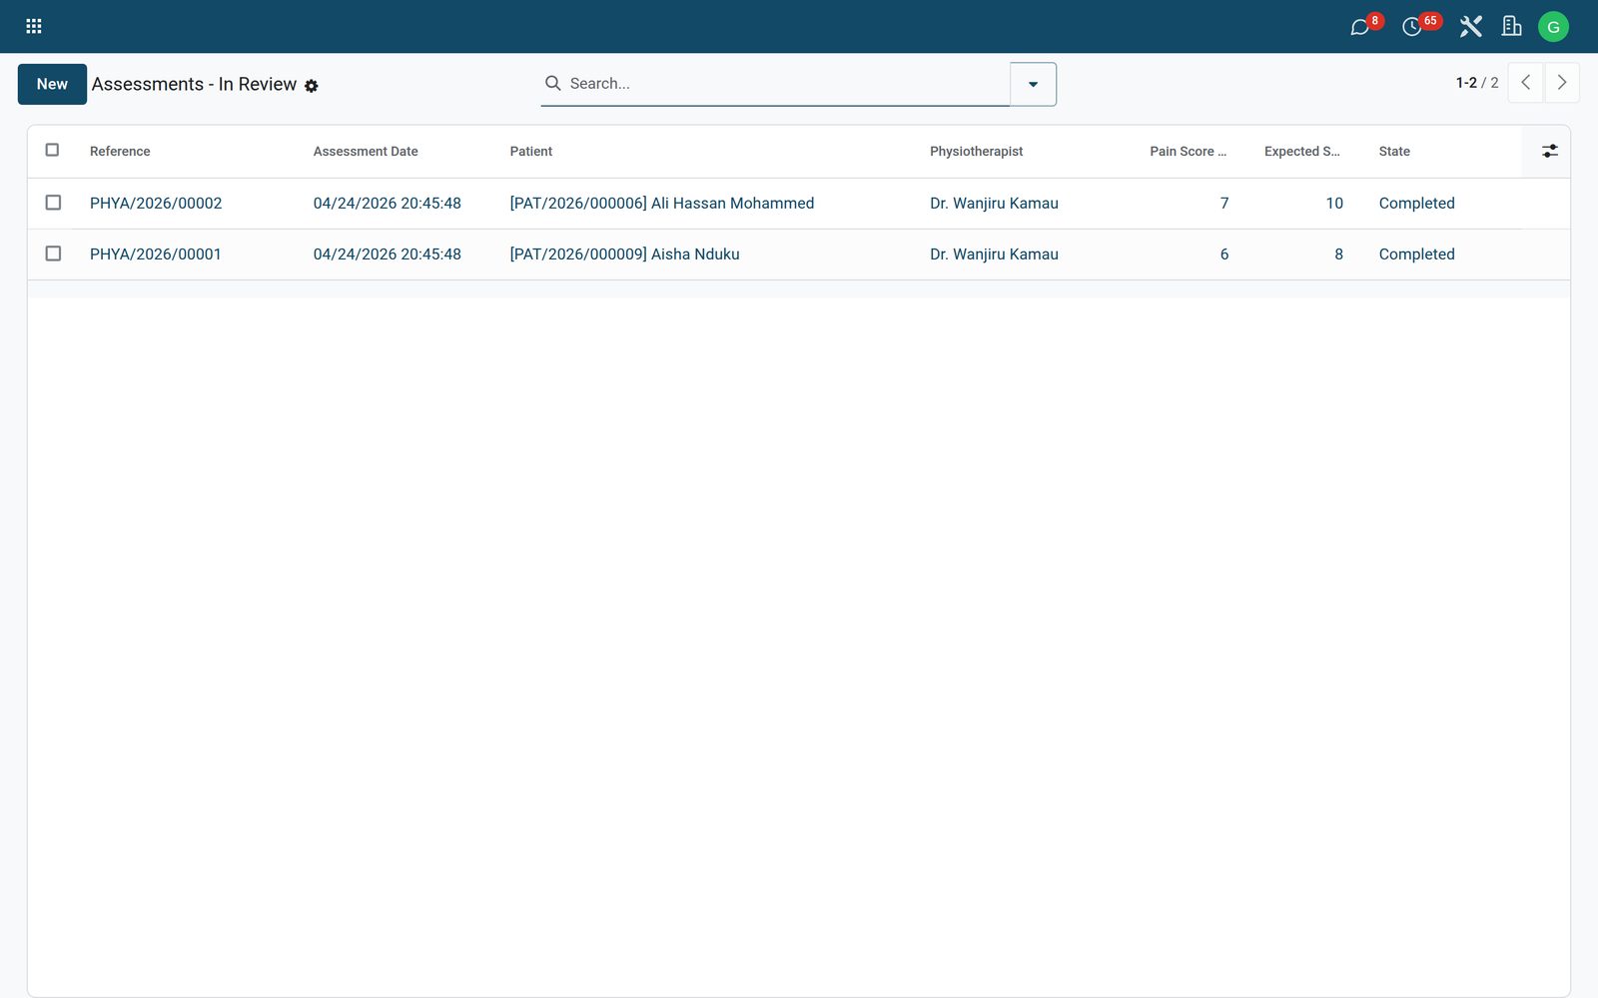The image size is (1598, 998).
Task: Open the debug tools wrench icon
Action: coord(1470,27)
